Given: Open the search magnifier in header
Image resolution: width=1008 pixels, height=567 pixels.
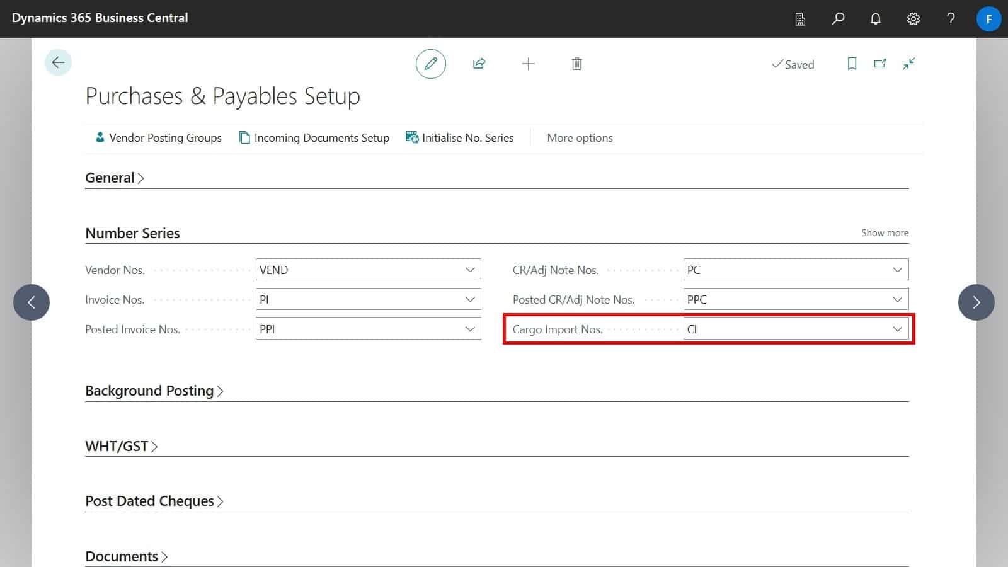Looking at the screenshot, I should coord(837,19).
